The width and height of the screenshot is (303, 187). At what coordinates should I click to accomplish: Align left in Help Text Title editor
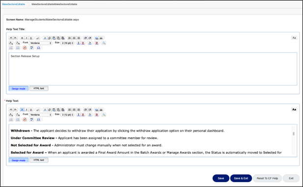(x=70, y=38)
